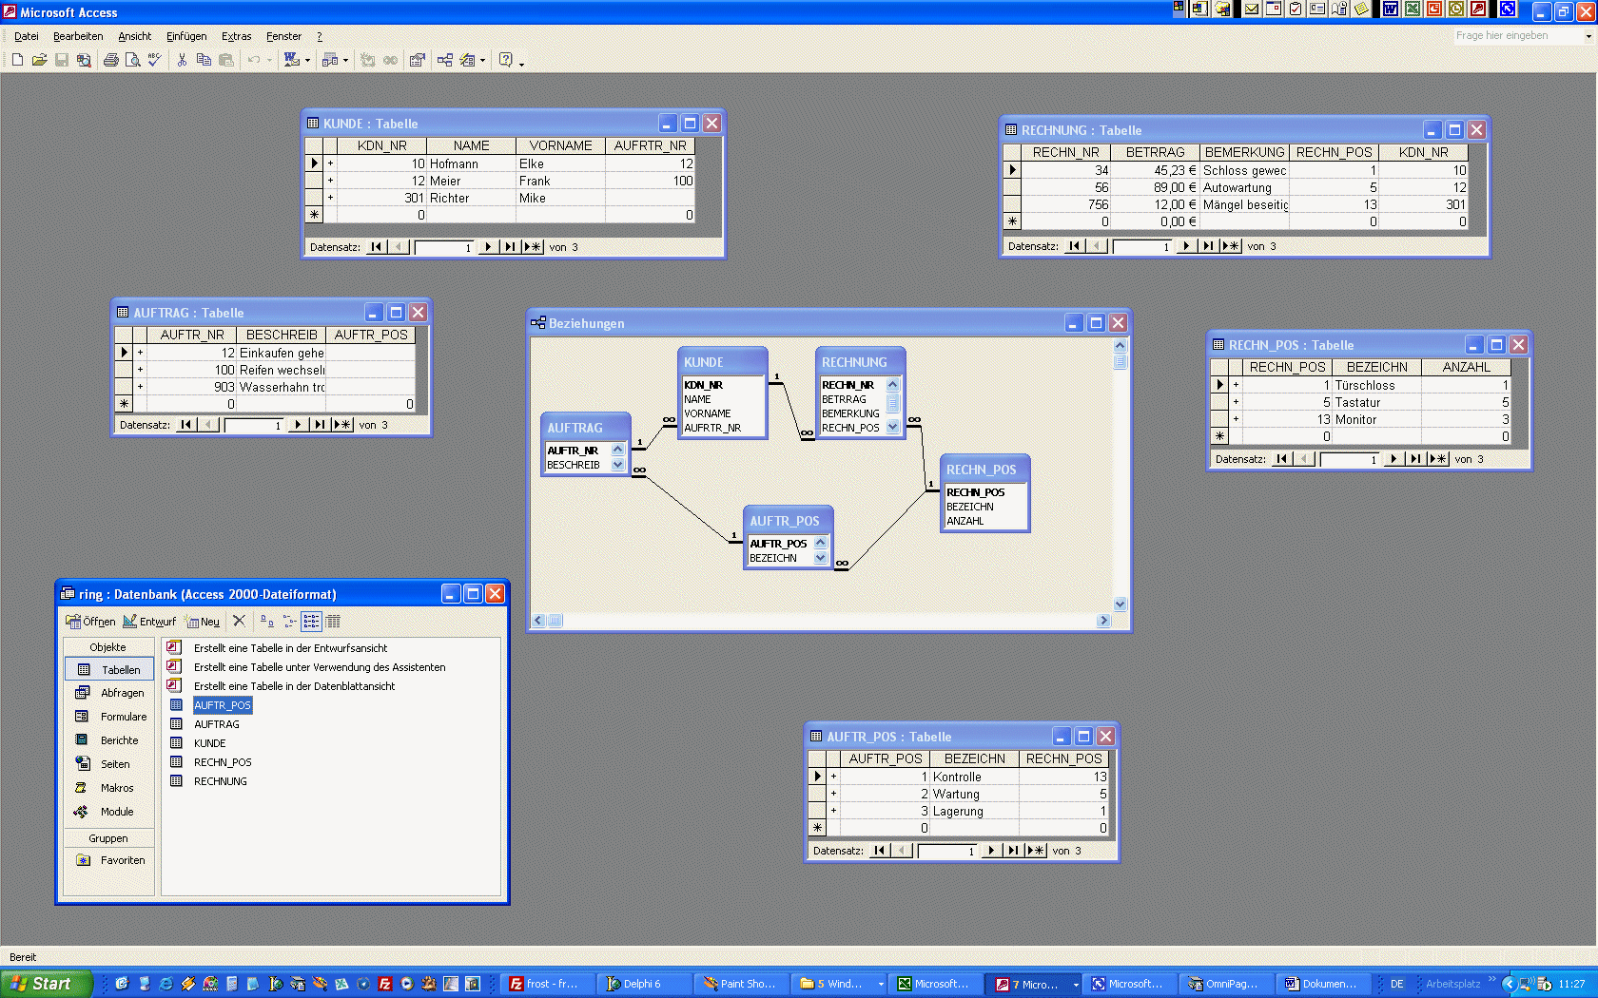The height and width of the screenshot is (998, 1598).
Task: Click the Copy icon in toolbar
Action: point(204,60)
